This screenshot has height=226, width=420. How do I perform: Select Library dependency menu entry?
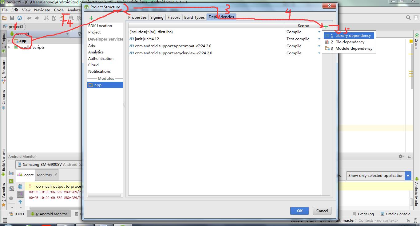tap(349, 36)
